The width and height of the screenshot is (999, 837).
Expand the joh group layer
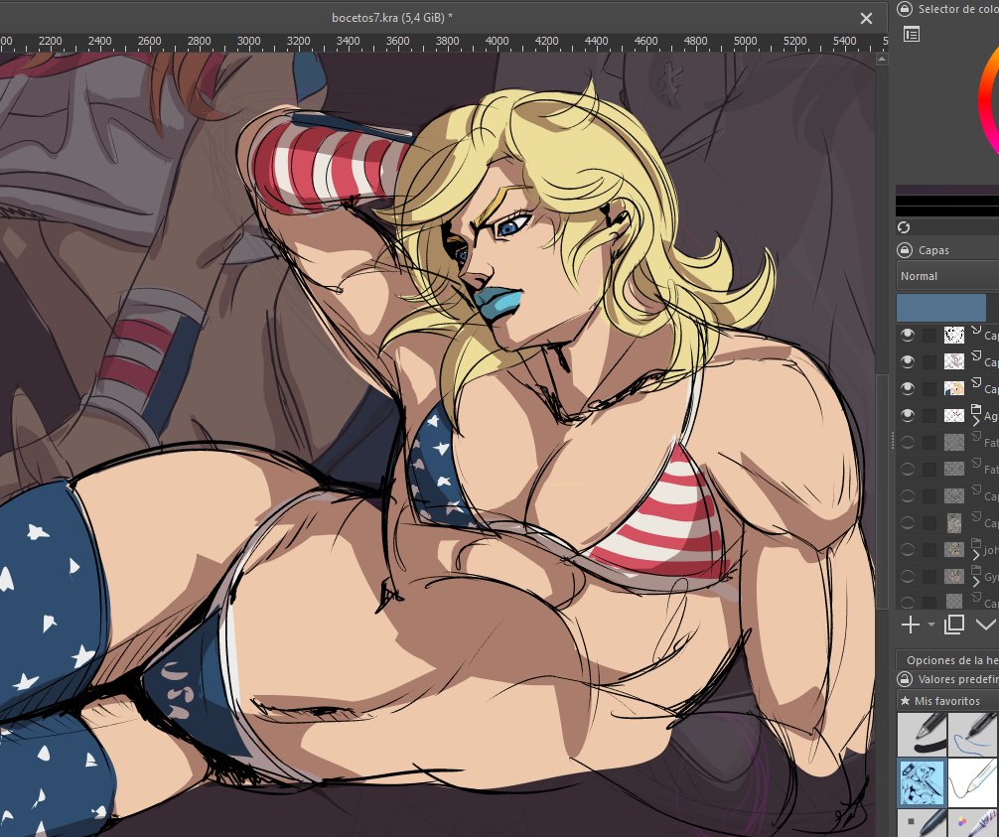(975, 555)
